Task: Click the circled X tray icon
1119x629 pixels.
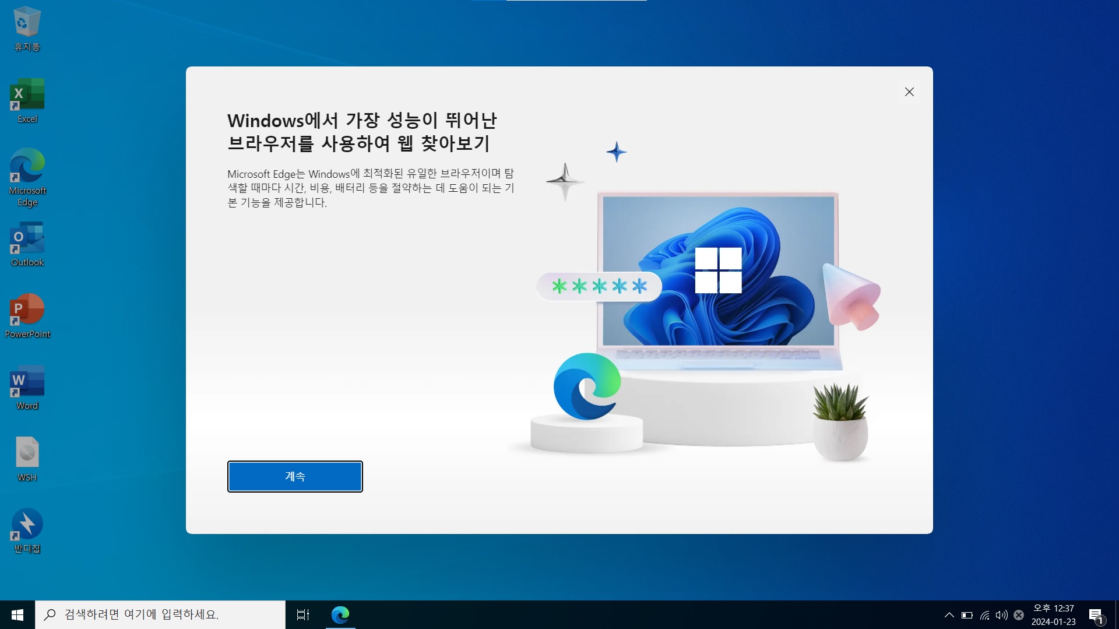Action: [x=1019, y=615]
